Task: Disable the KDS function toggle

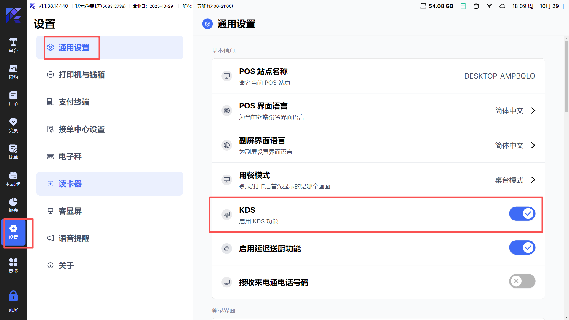Action: (x=522, y=214)
